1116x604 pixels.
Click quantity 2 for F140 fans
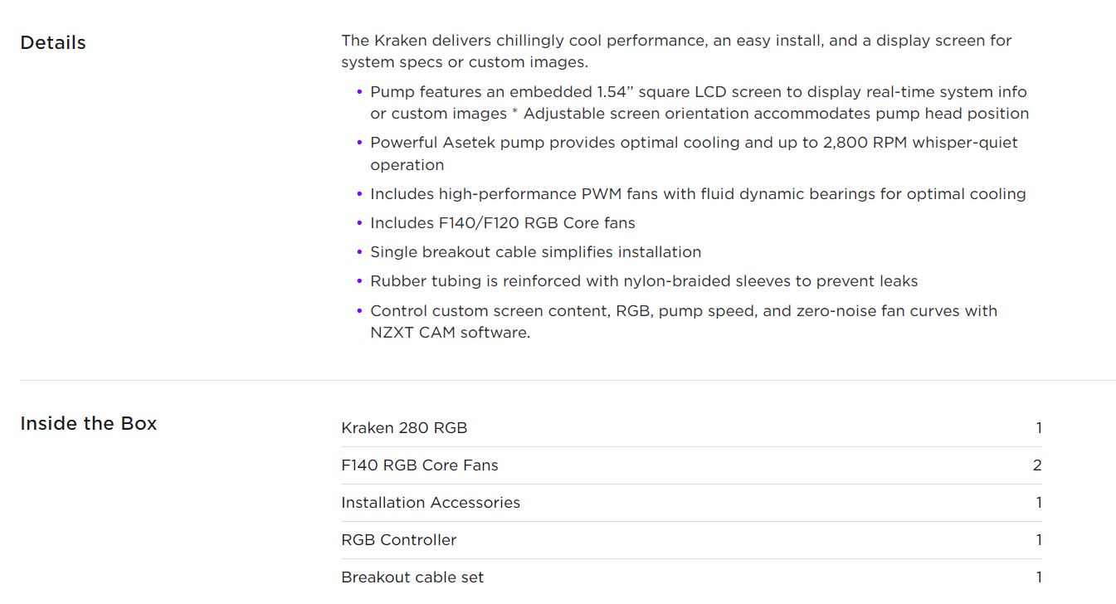tap(1036, 465)
